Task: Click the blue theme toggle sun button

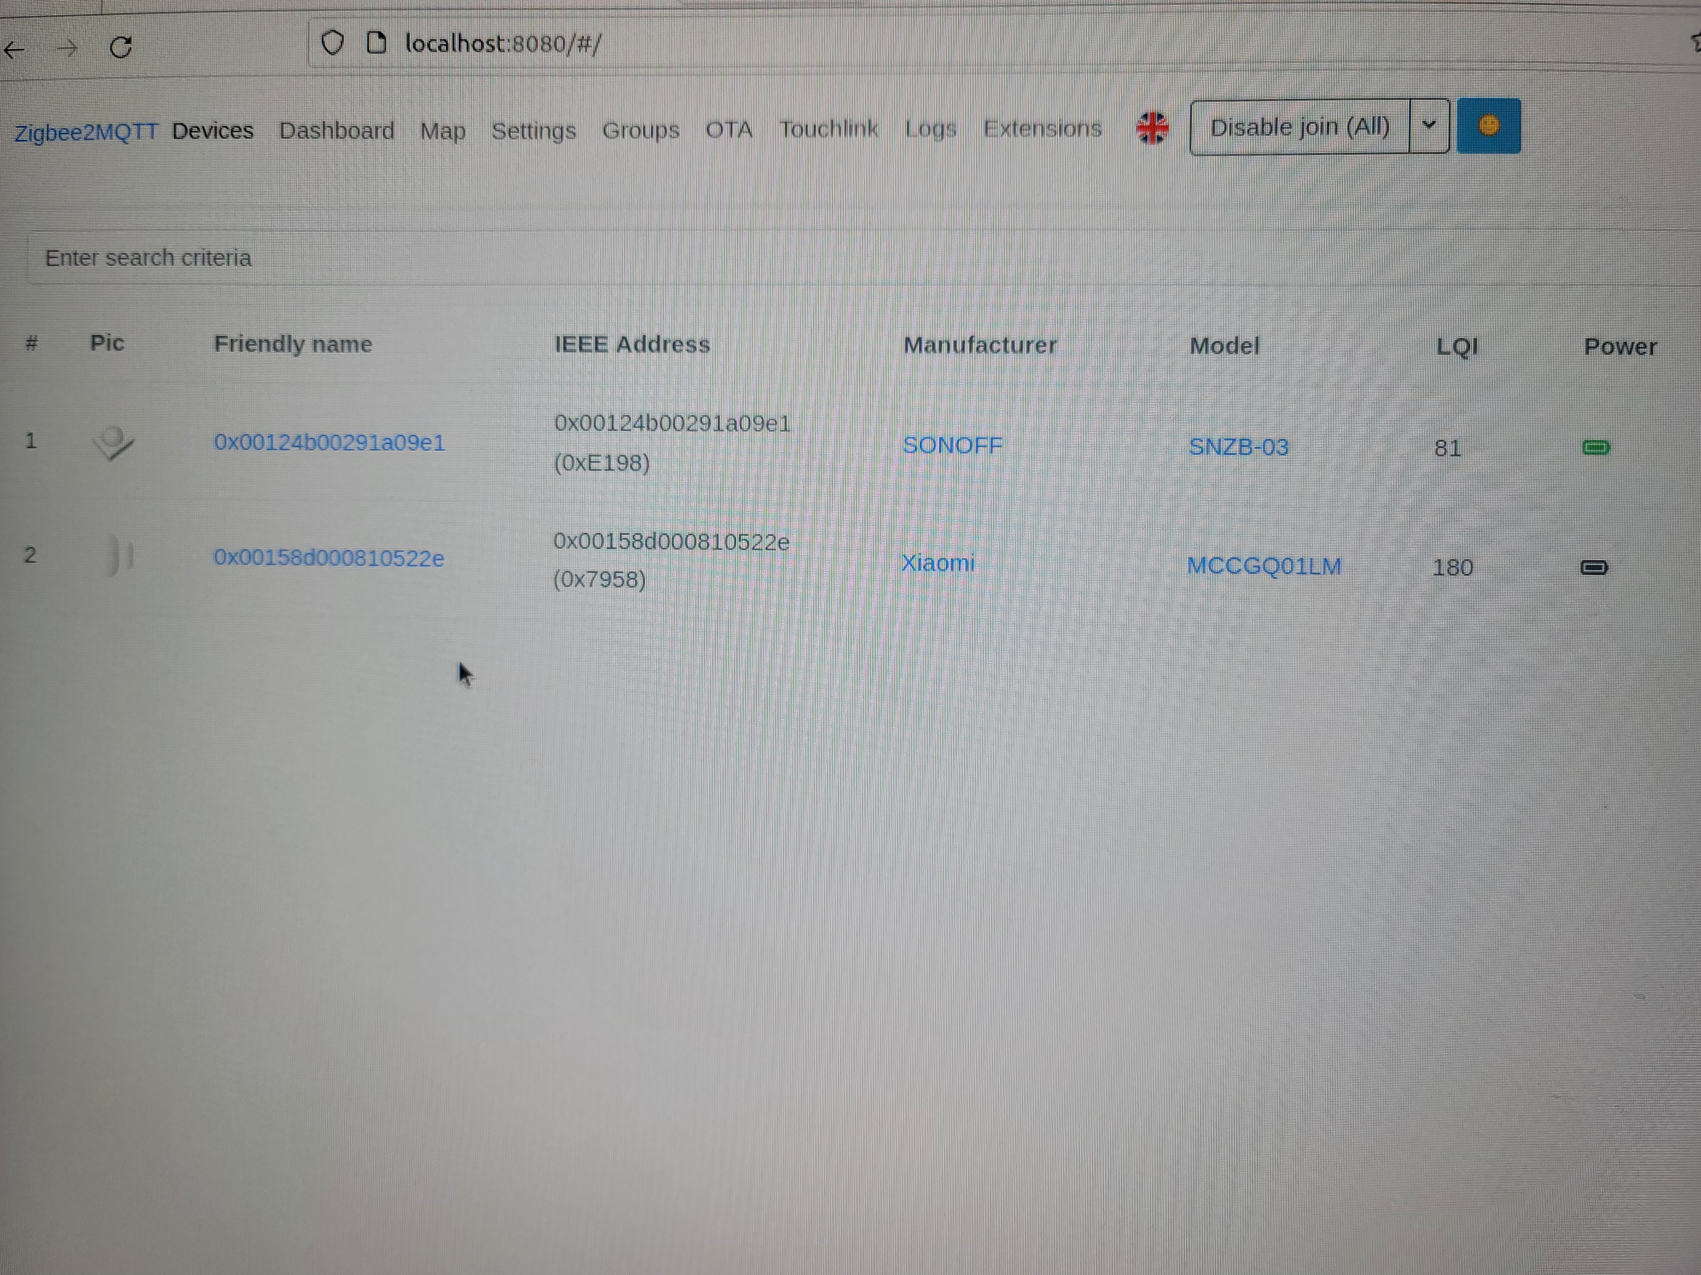Action: coord(1489,126)
